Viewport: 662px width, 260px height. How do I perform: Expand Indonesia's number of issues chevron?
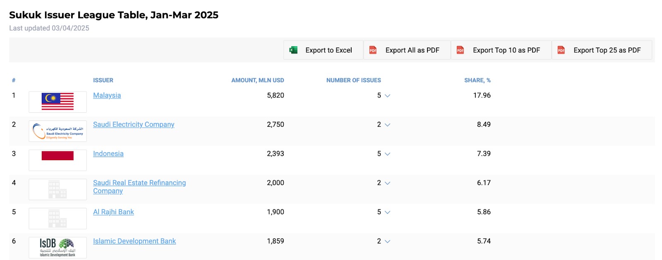coord(387,154)
